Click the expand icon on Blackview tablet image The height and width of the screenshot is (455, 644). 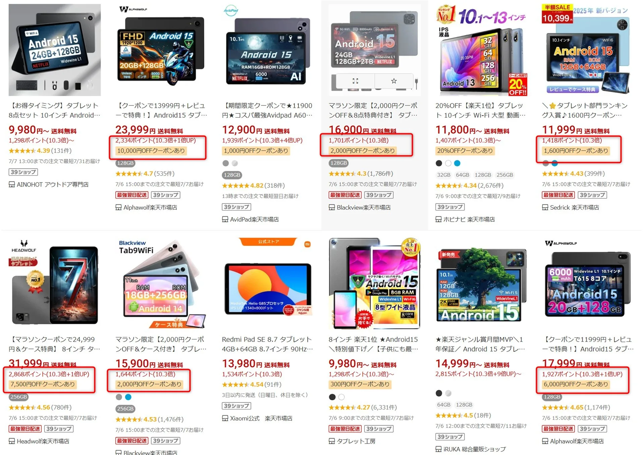[x=355, y=81]
